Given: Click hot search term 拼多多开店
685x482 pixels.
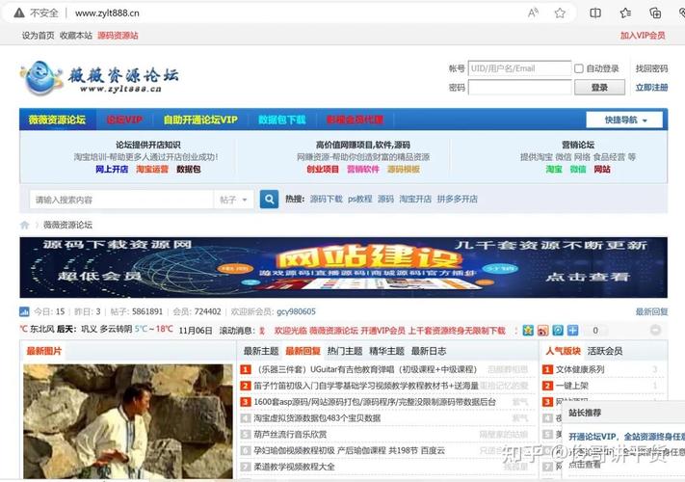Looking at the screenshot, I should pos(457,200).
